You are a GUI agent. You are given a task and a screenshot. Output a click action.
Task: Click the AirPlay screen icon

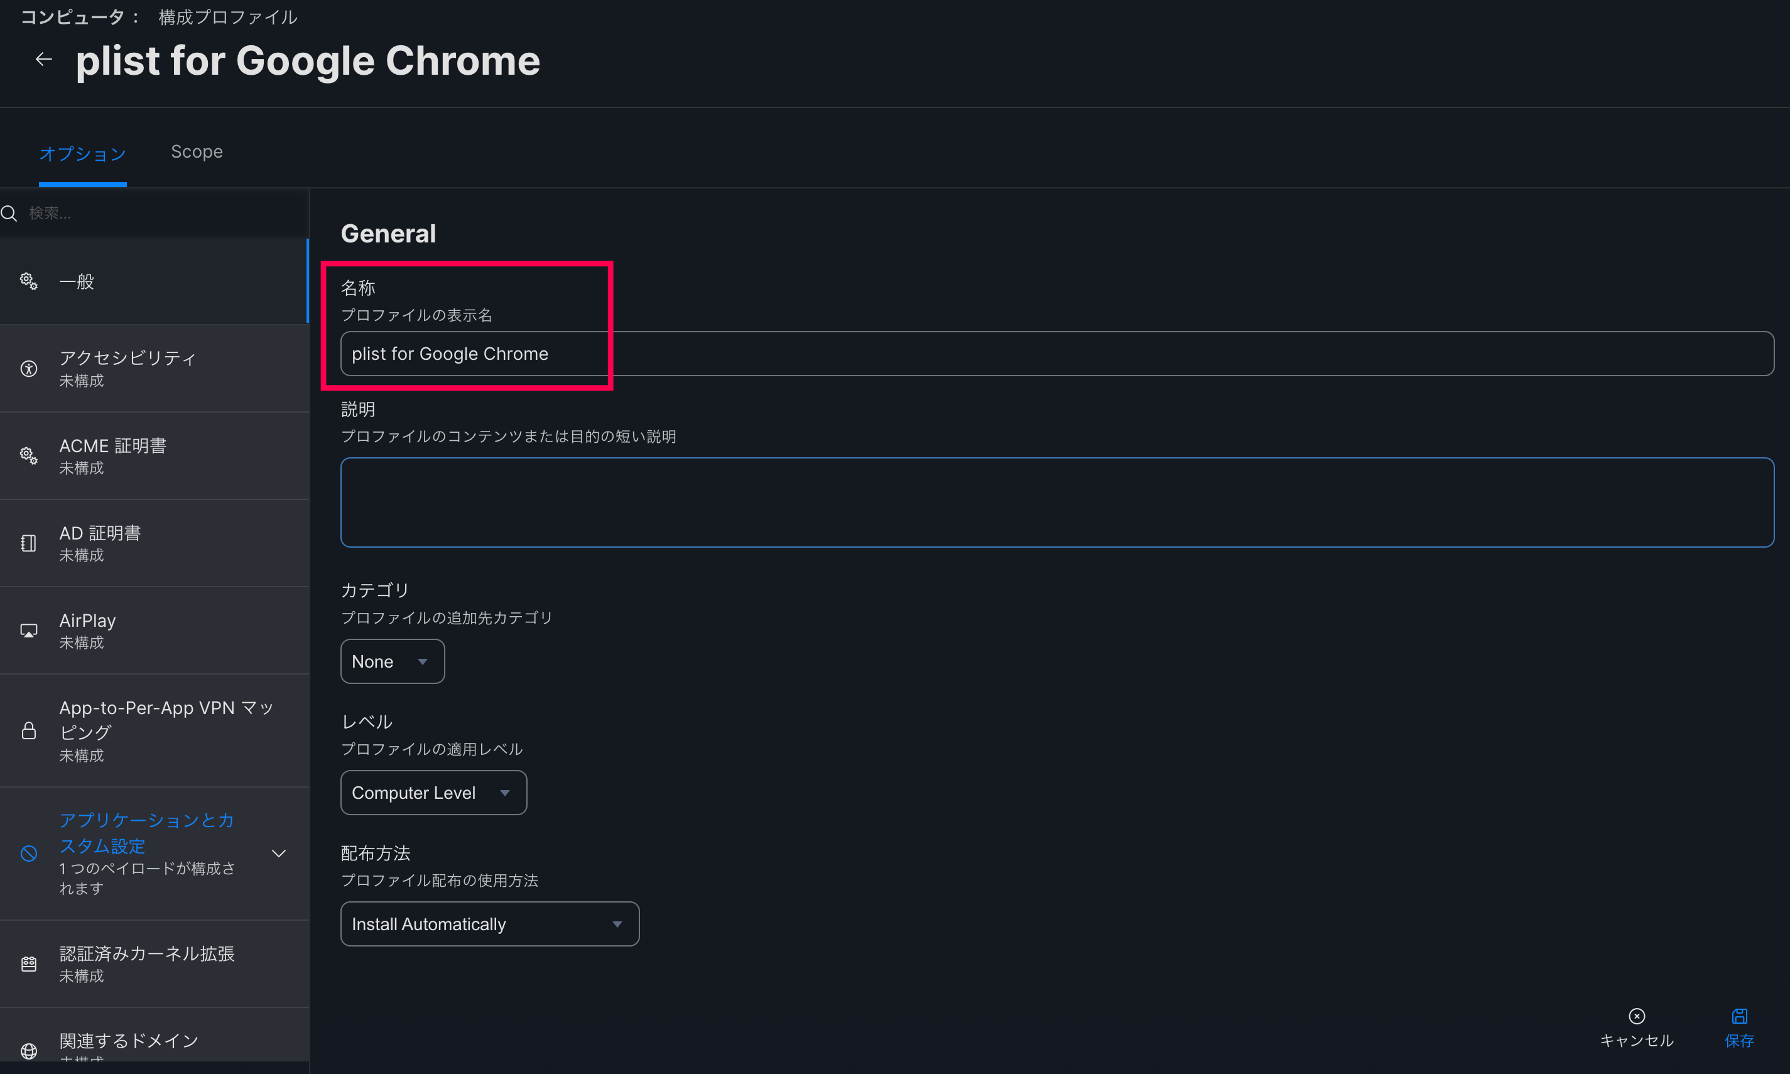pos(28,631)
